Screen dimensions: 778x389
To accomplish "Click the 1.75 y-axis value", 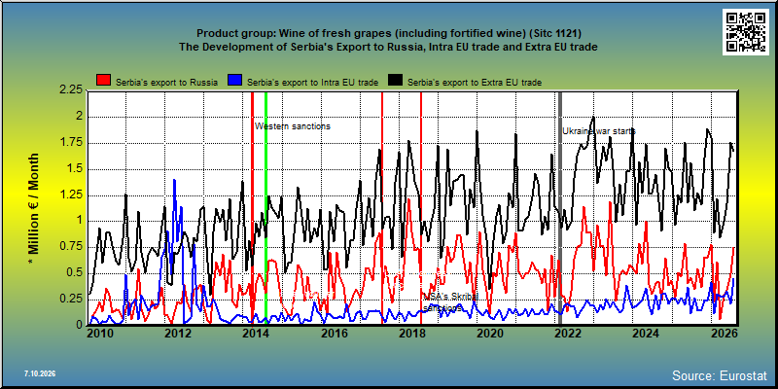I will [70, 143].
